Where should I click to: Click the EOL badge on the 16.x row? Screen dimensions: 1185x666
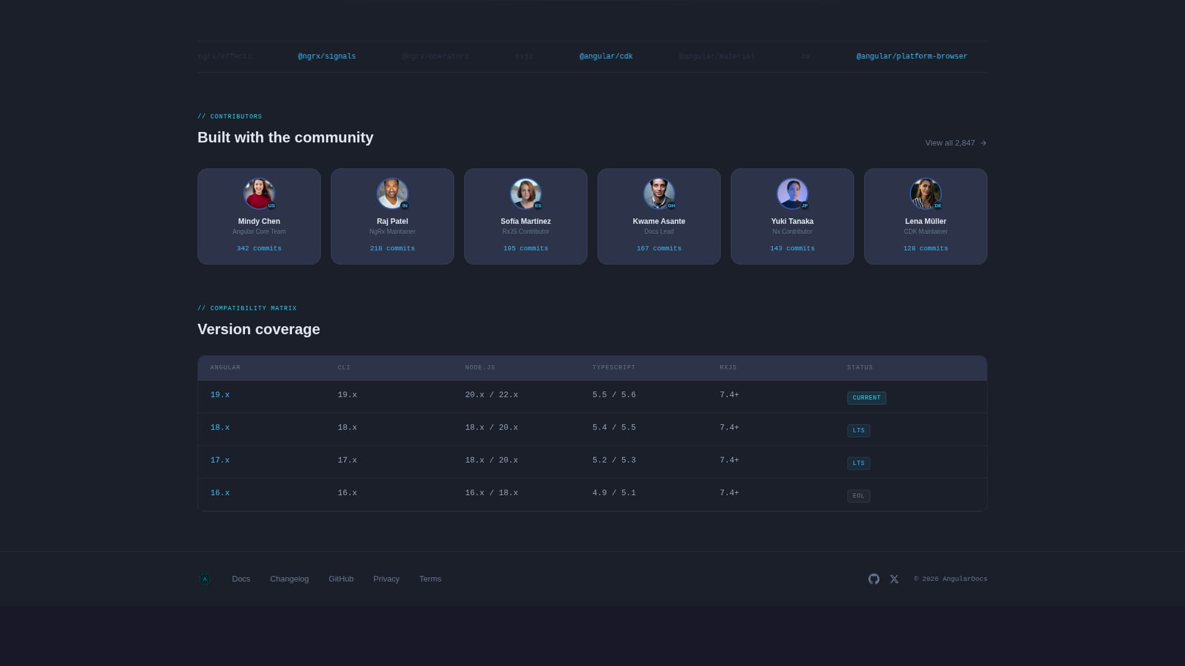pos(859,495)
